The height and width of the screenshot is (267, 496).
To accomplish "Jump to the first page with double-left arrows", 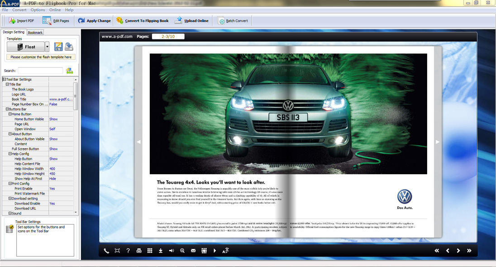I will [x=437, y=251].
